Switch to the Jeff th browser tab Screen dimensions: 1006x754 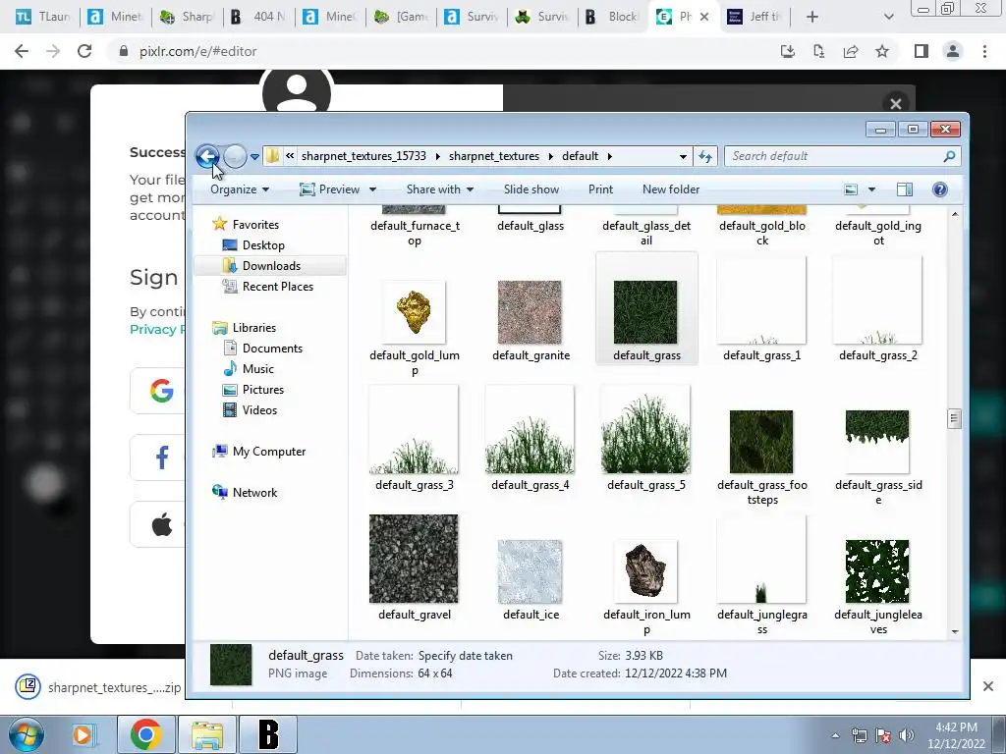coord(754,17)
